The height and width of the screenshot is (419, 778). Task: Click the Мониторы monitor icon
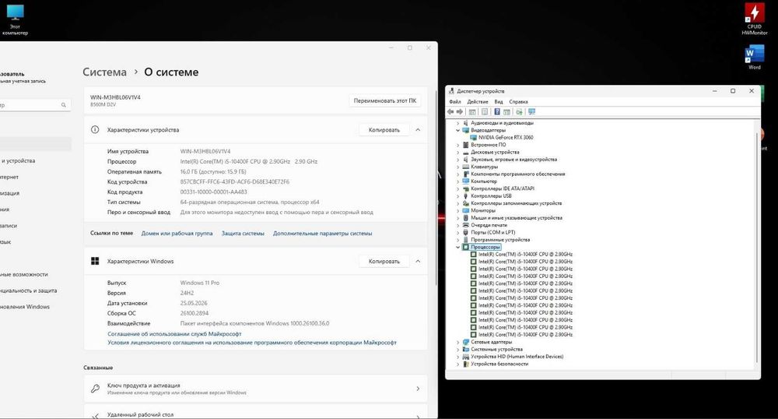tap(465, 210)
